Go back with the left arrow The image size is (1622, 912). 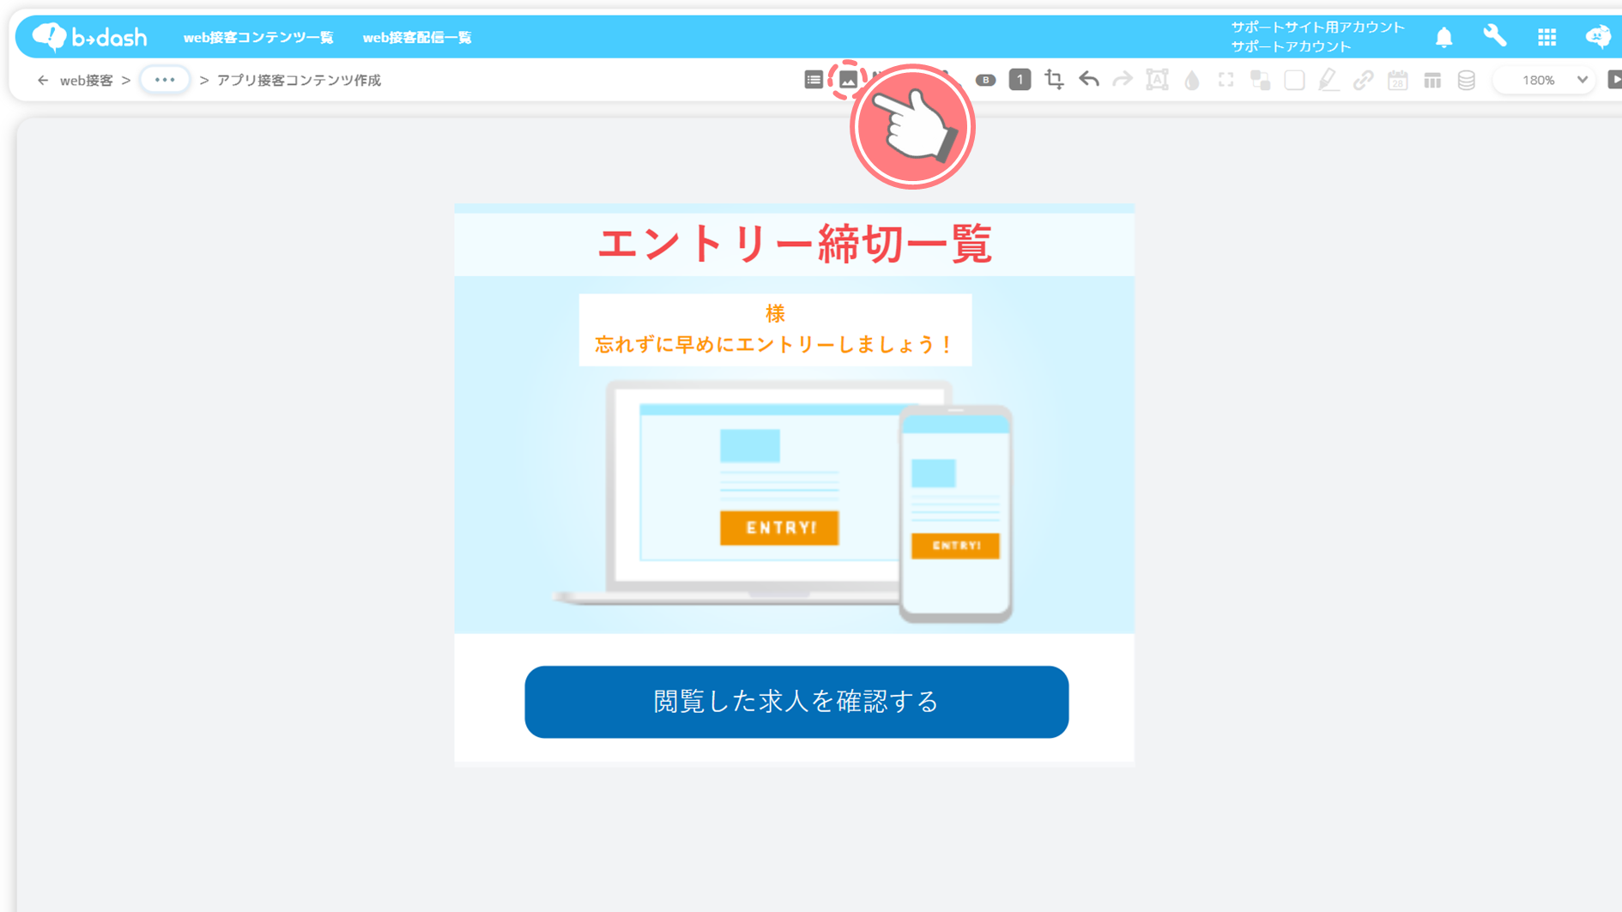(x=43, y=80)
